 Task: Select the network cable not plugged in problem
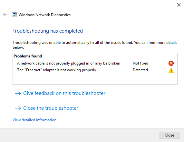coord(69,63)
